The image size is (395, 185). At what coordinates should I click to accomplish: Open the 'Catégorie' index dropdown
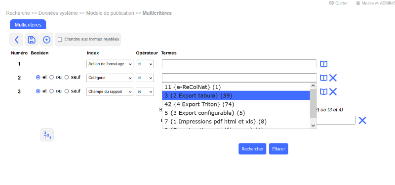(x=110, y=78)
